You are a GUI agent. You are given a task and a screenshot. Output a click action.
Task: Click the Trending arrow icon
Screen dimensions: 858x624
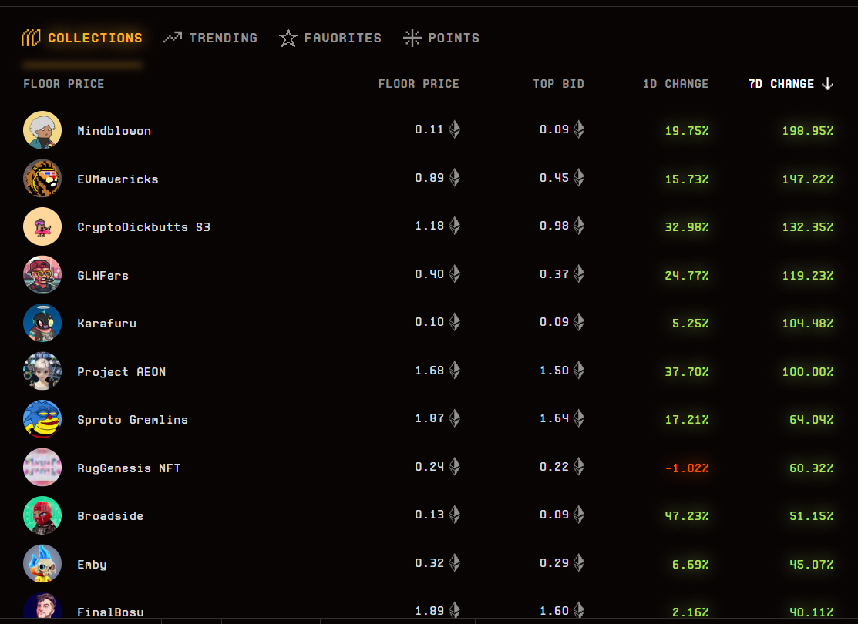click(x=173, y=38)
